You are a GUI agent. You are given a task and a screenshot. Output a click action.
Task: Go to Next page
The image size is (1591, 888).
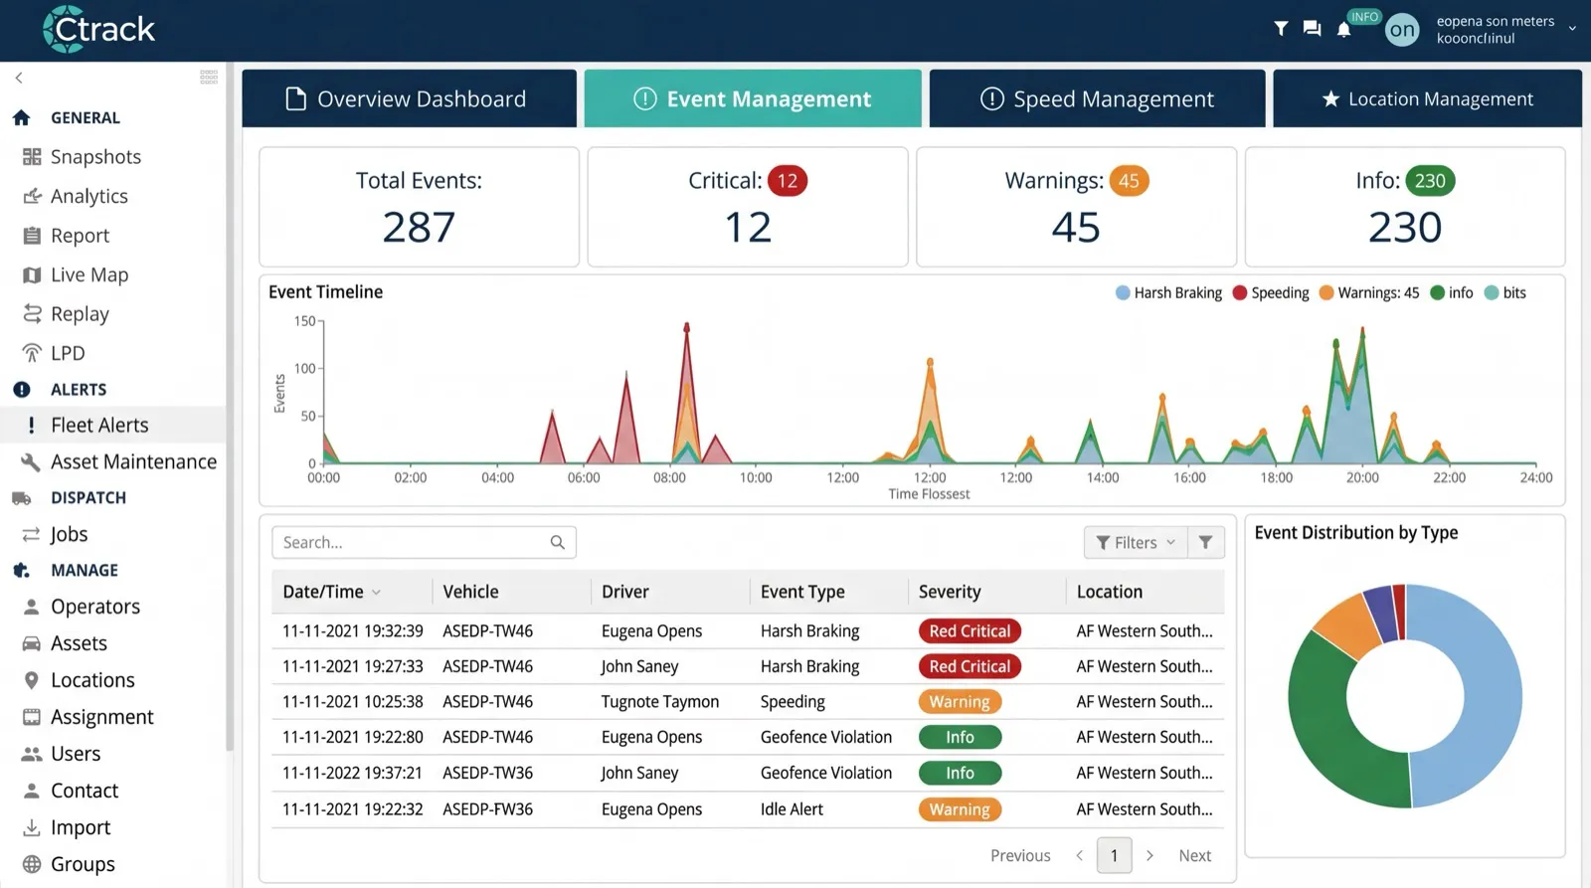[x=1194, y=855]
